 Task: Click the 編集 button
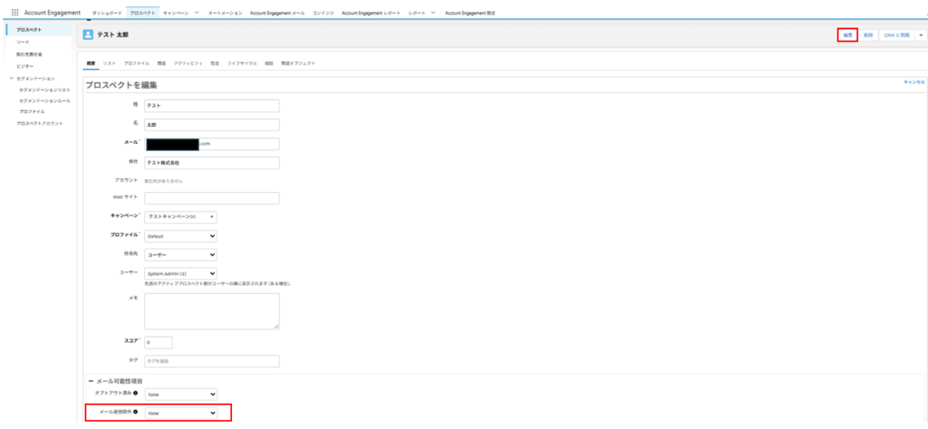(x=847, y=35)
